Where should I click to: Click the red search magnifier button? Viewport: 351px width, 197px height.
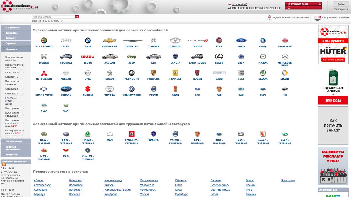77,17
